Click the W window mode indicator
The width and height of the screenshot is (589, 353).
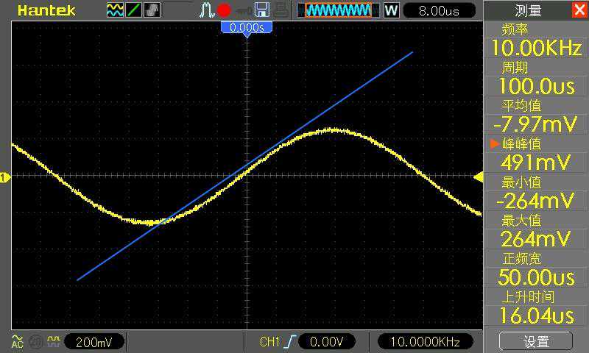[x=391, y=10]
